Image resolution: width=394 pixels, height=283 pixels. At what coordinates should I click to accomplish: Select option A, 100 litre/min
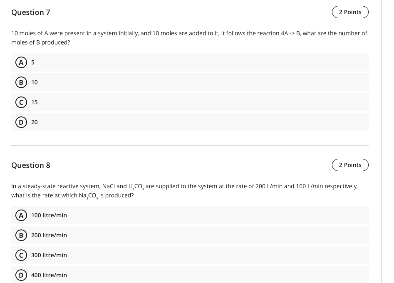tap(21, 215)
